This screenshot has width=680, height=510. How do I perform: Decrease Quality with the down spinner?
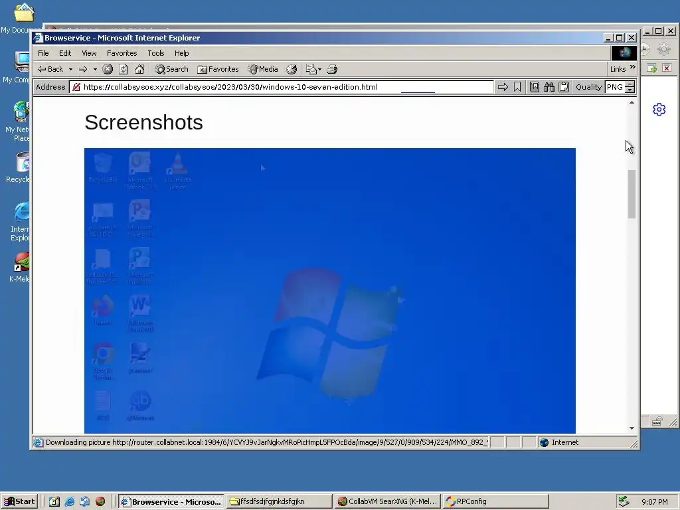coord(630,90)
